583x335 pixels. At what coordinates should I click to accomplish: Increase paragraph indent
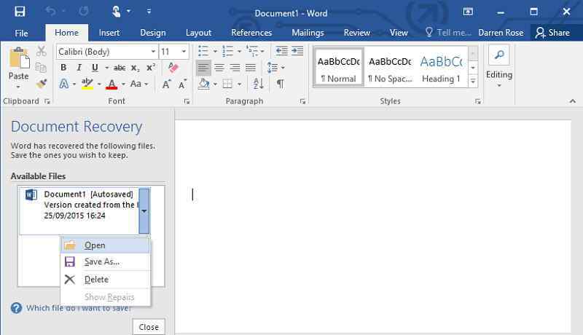tap(297, 51)
